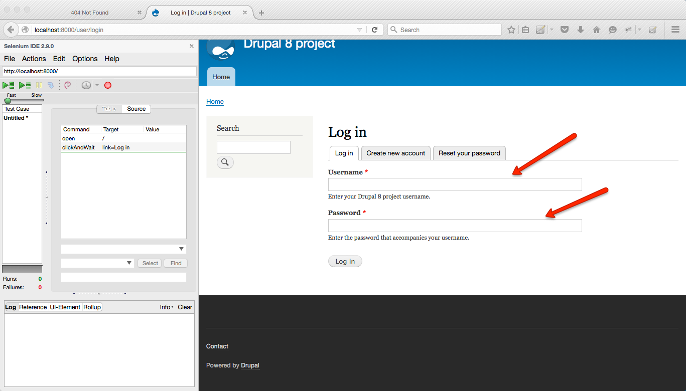This screenshot has height=391, width=686.
Task: Open the Info log level dropdown
Action: 167,307
